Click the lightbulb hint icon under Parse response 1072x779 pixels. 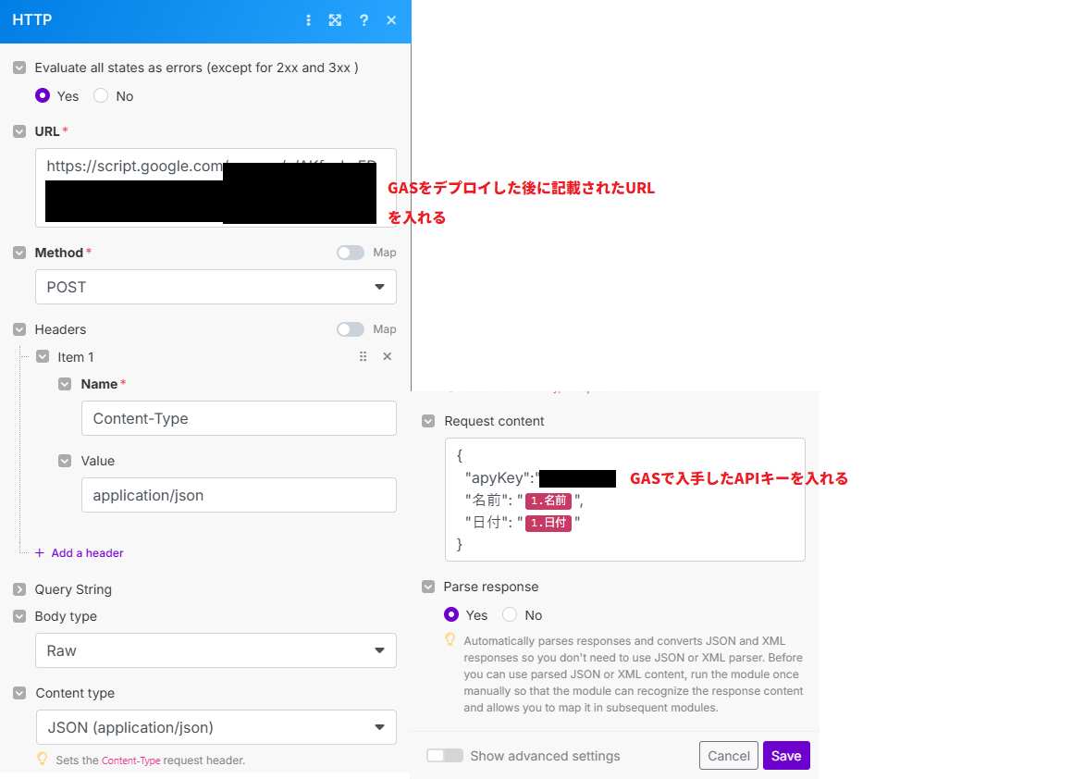pyautogui.click(x=450, y=639)
